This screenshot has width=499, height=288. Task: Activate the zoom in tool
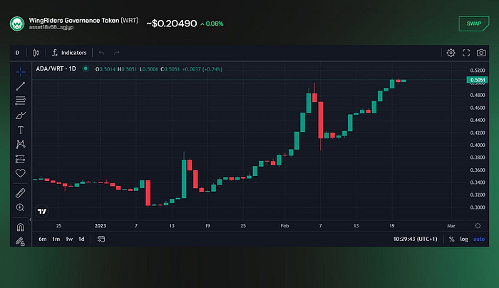click(x=21, y=207)
